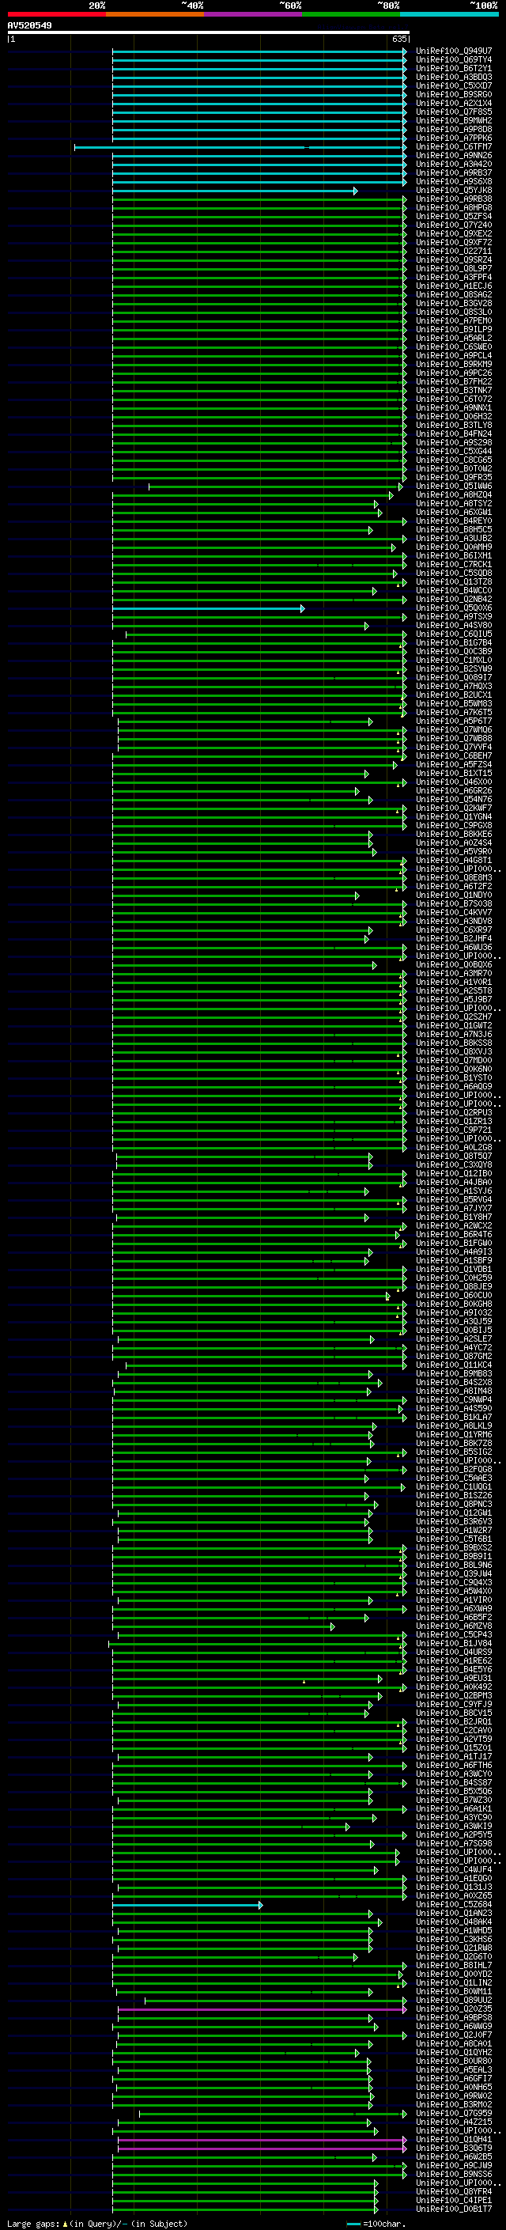Screen dimensions: 506x2230
Task: Click the green alignment bar for UniRef100_Q51WW6
Action: [277, 487]
